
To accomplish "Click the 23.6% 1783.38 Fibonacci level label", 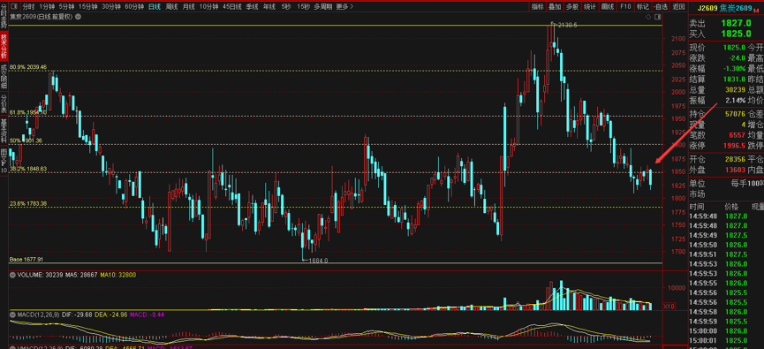I will (27, 203).
